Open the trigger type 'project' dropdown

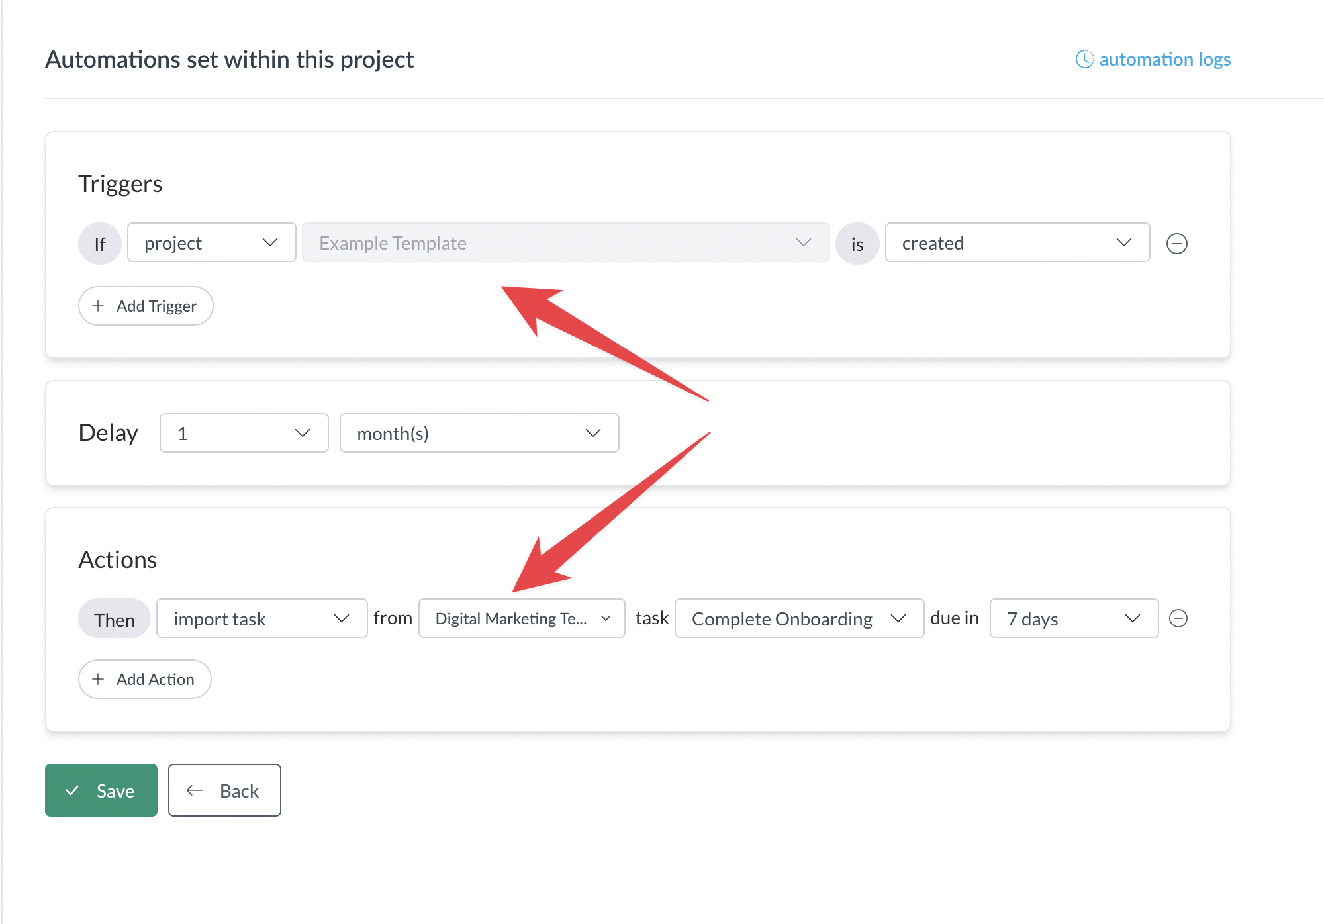tap(211, 243)
